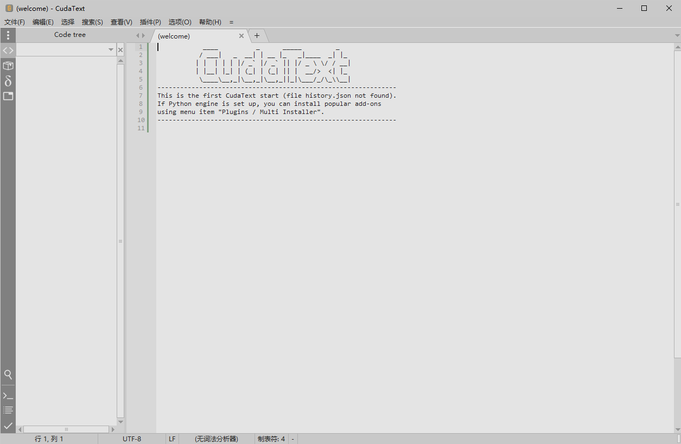Click the editor vertical scrollbar down arrow
Image resolution: width=681 pixels, height=444 pixels.
pyautogui.click(x=677, y=429)
